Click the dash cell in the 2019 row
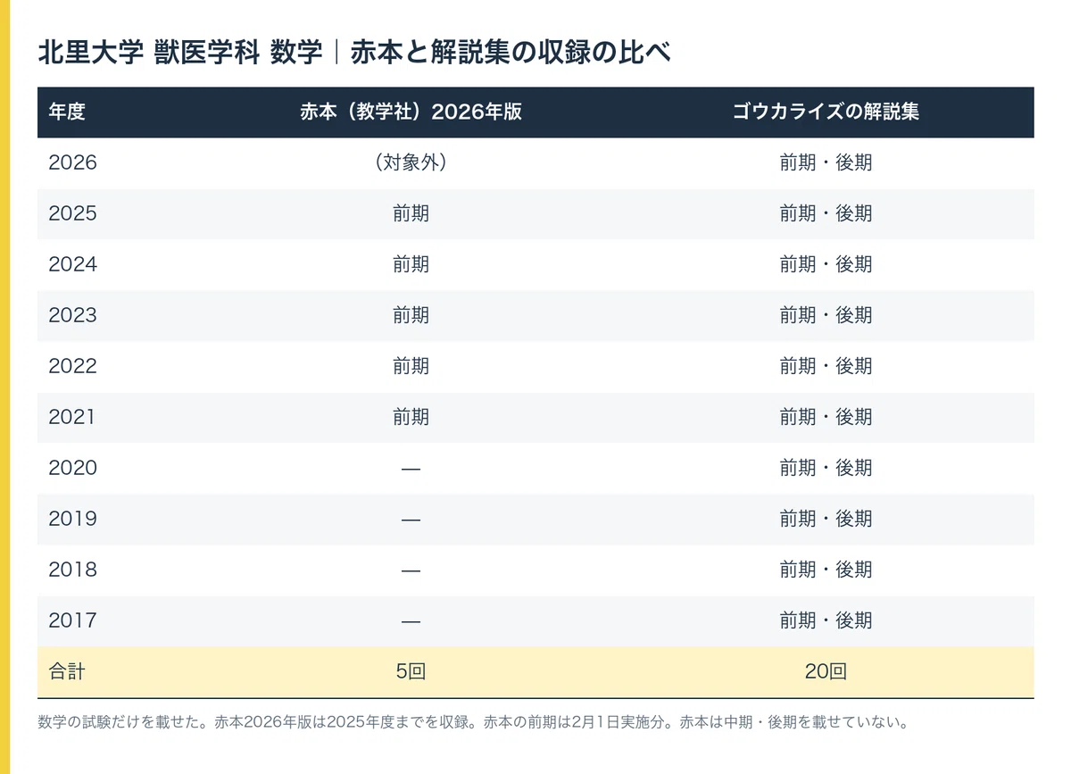The height and width of the screenshot is (774, 1071). (x=411, y=520)
